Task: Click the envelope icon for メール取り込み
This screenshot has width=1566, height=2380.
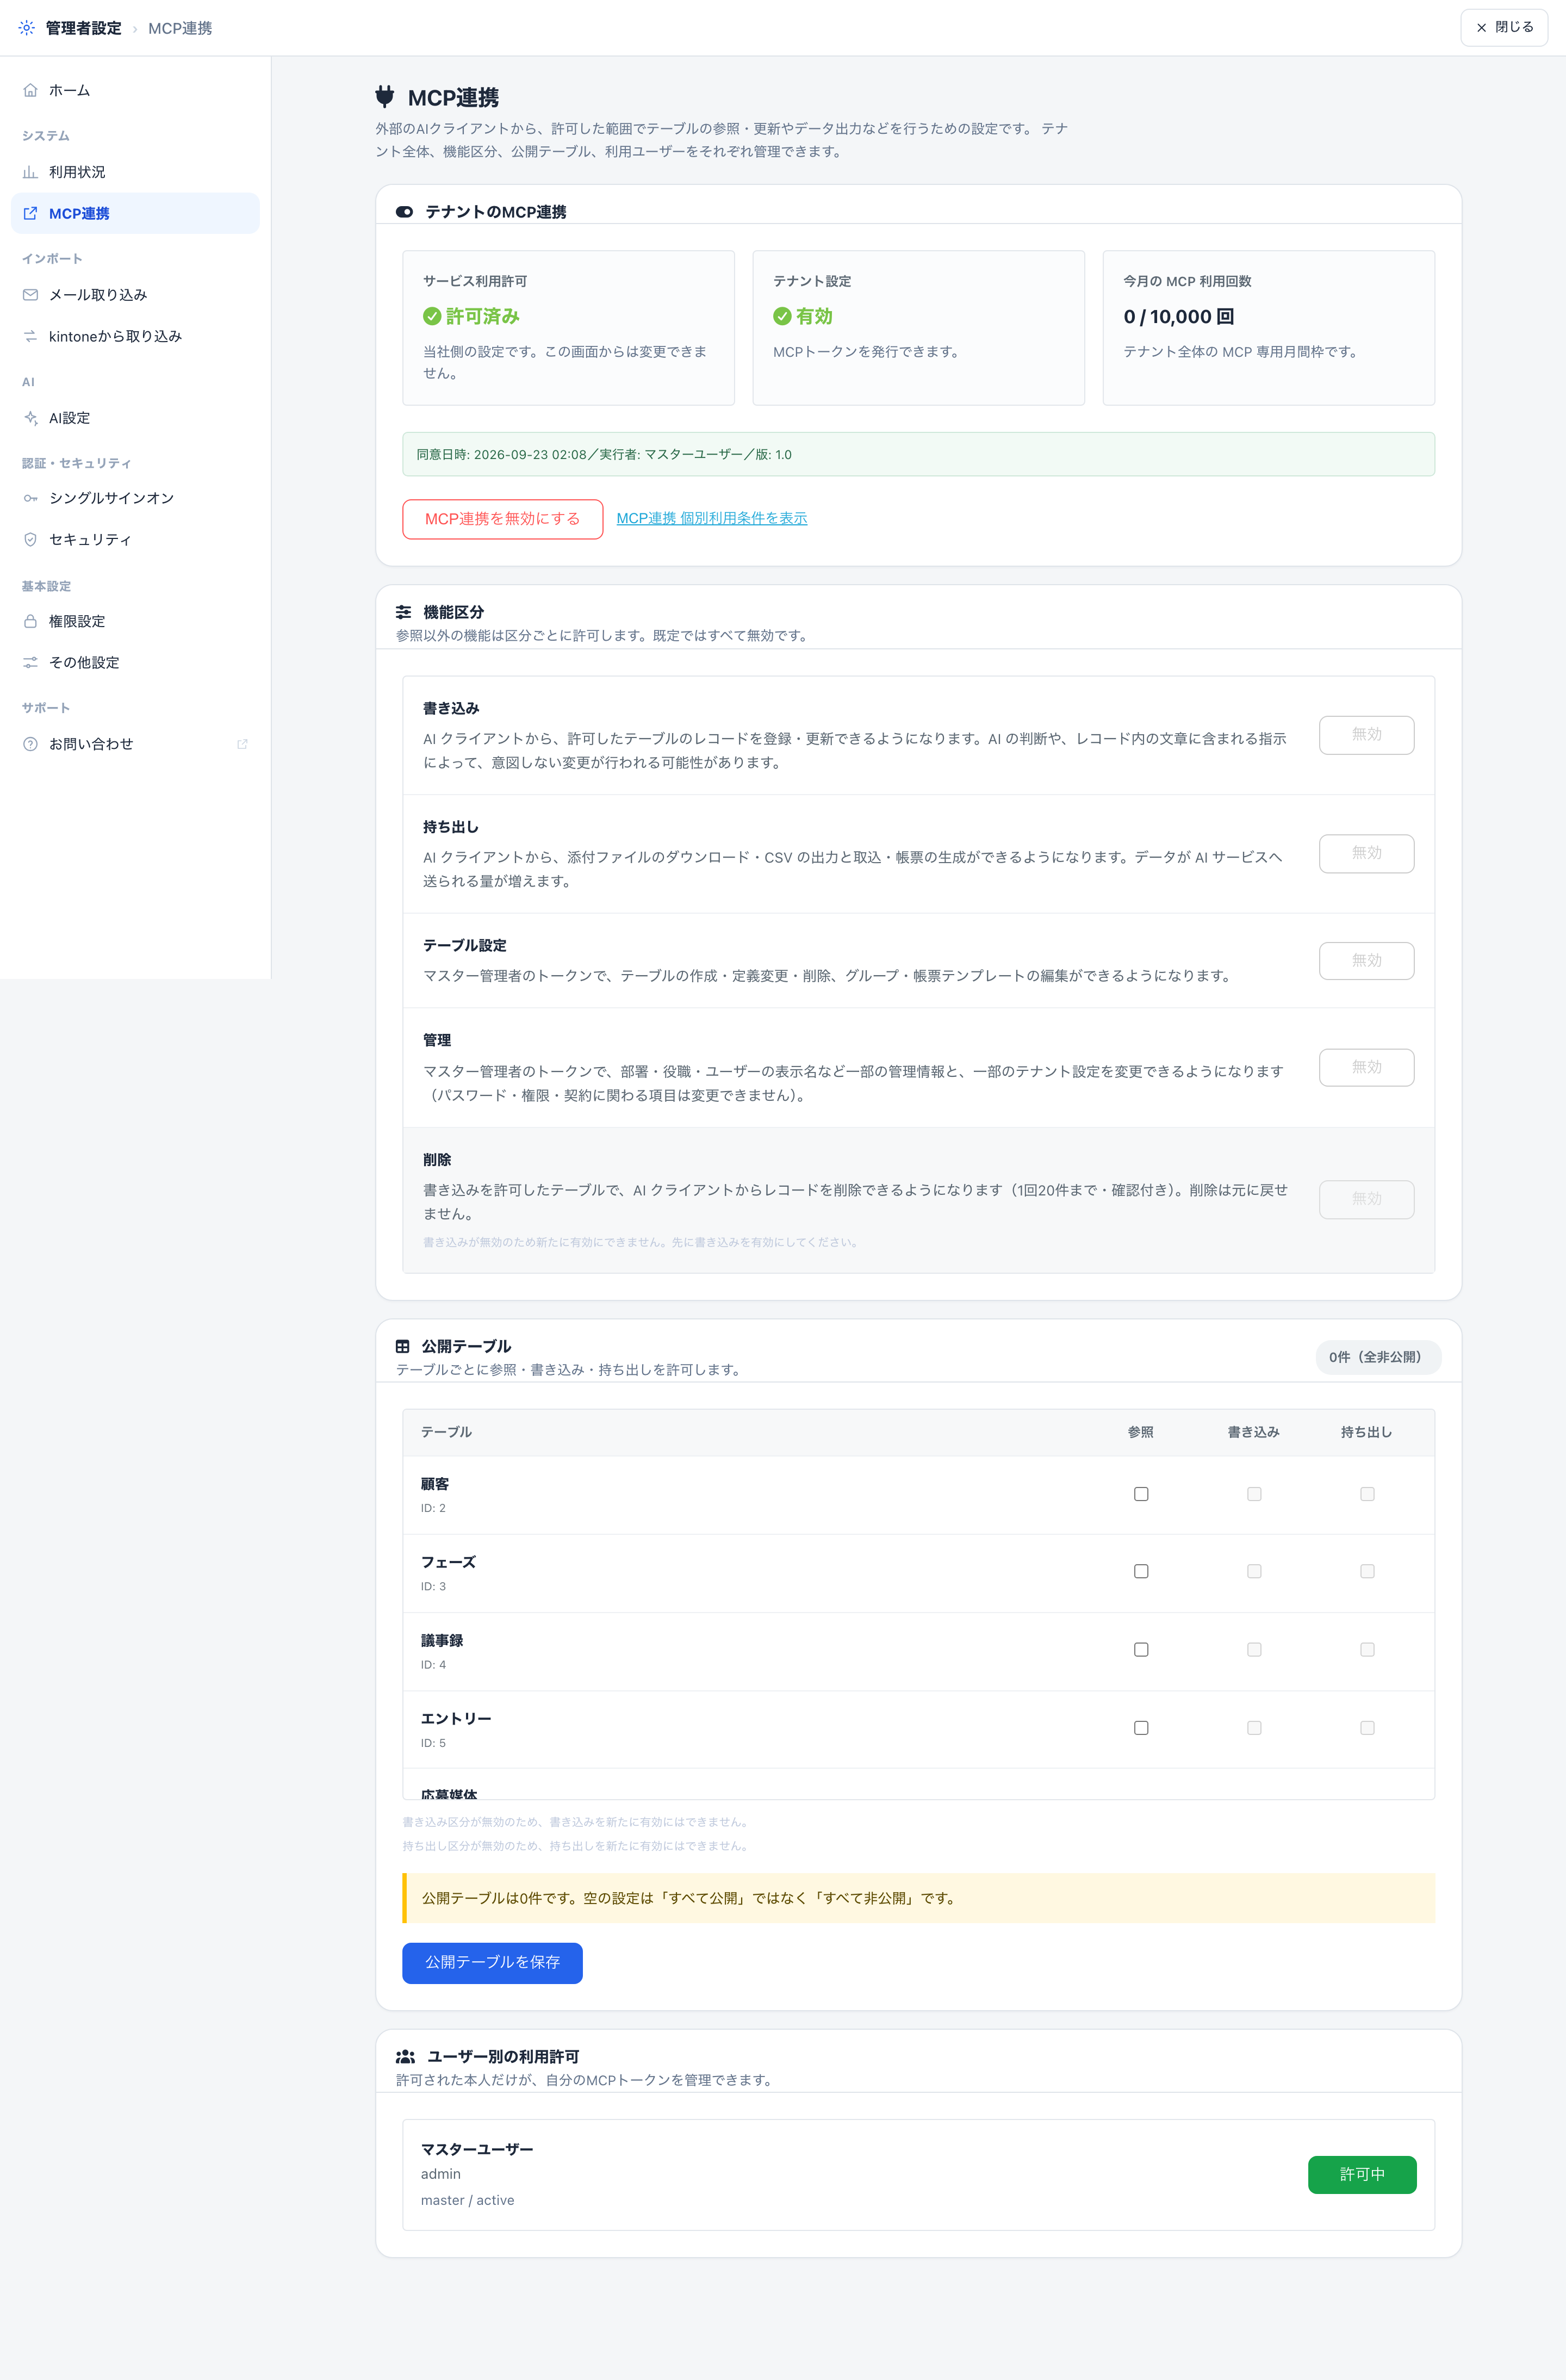Action: pos(30,295)
